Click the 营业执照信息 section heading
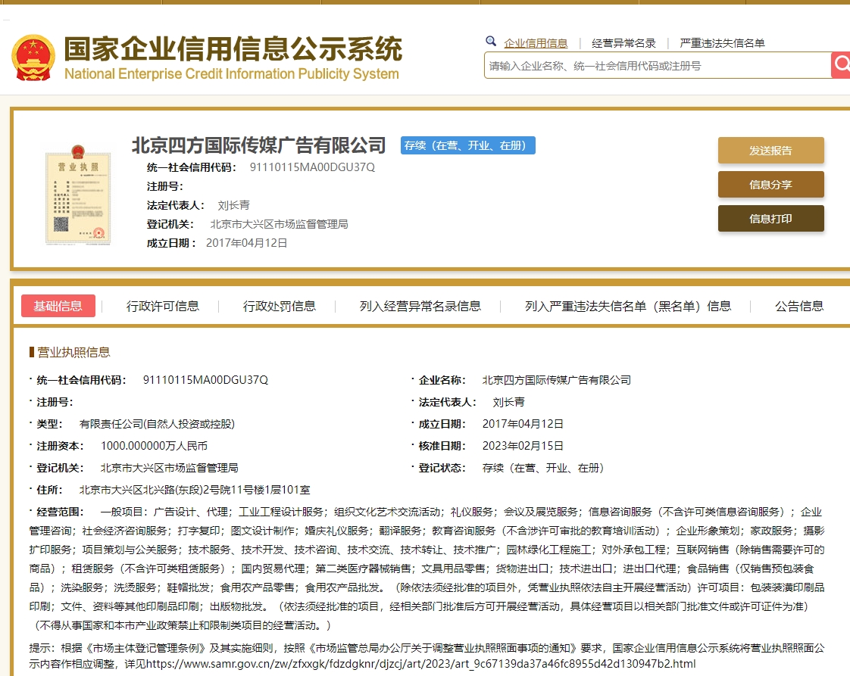The height and width of the screenshot is (676, 850). pos(73,353)
